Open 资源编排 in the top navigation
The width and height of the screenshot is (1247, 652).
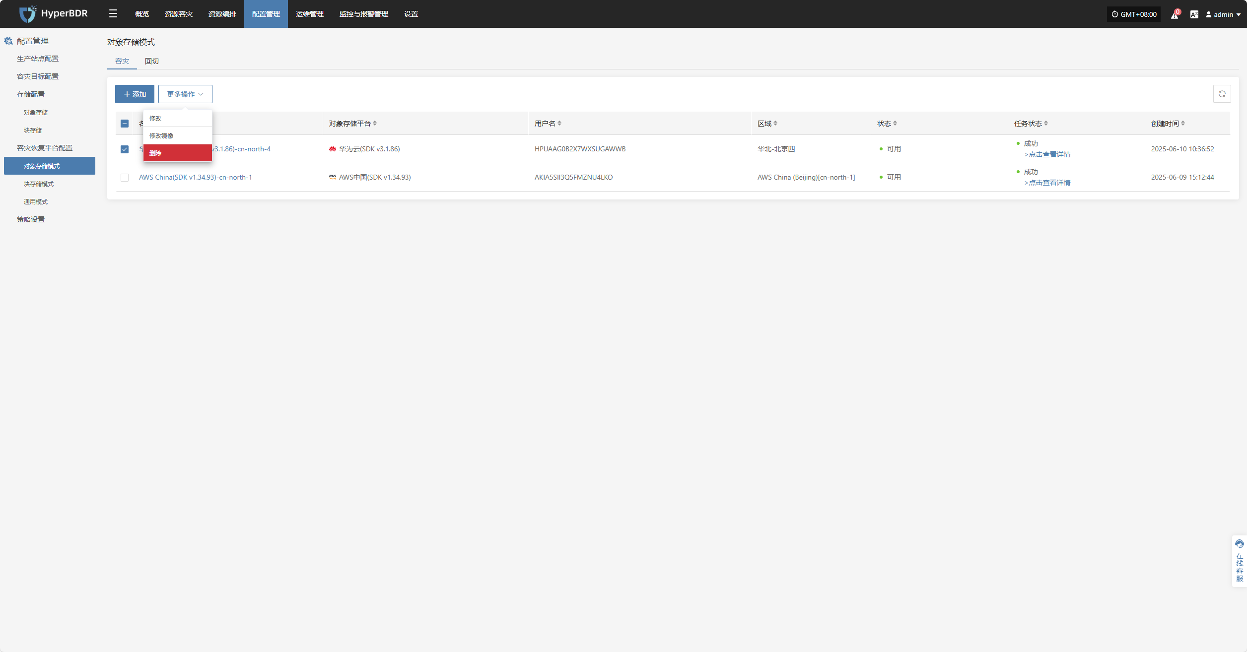[222, 14]
